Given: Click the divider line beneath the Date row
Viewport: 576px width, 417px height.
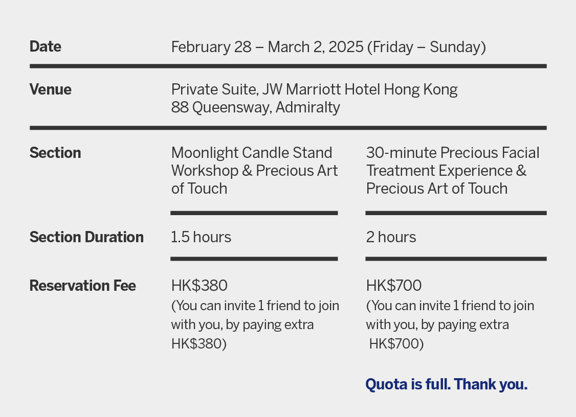Looking at the screenshot, I should pyautogui.click(x=288, y=66).
